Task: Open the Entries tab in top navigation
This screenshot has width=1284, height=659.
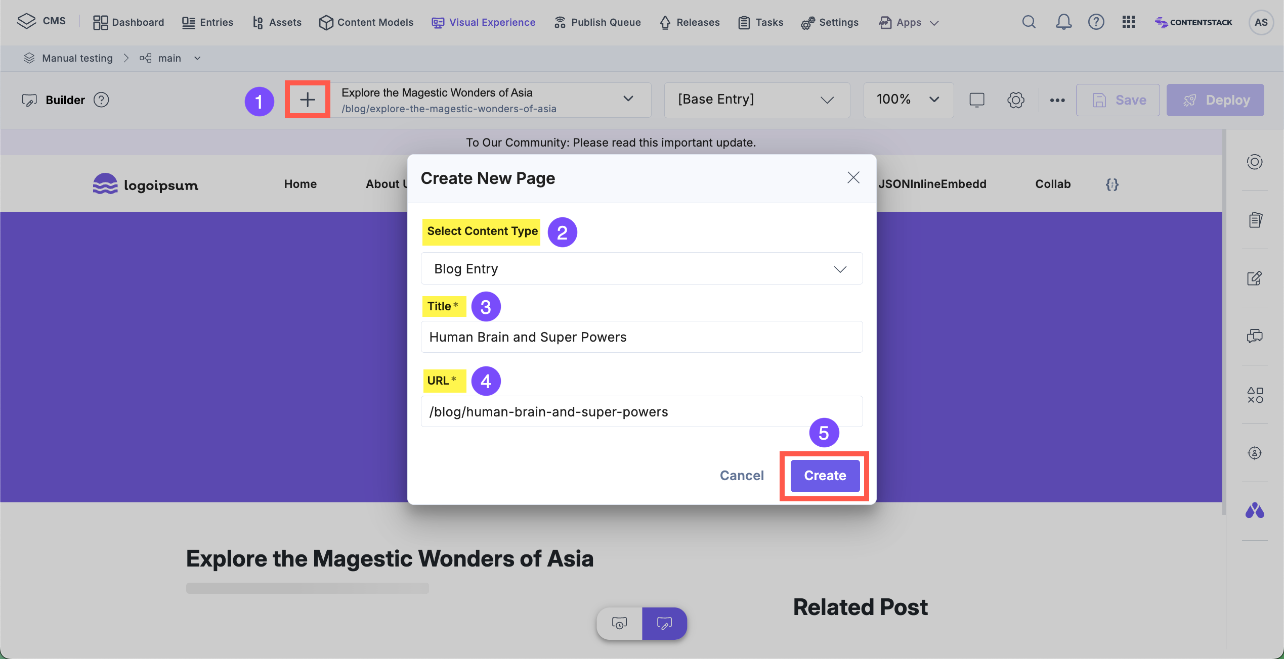Action: click(x=207, y=22)
